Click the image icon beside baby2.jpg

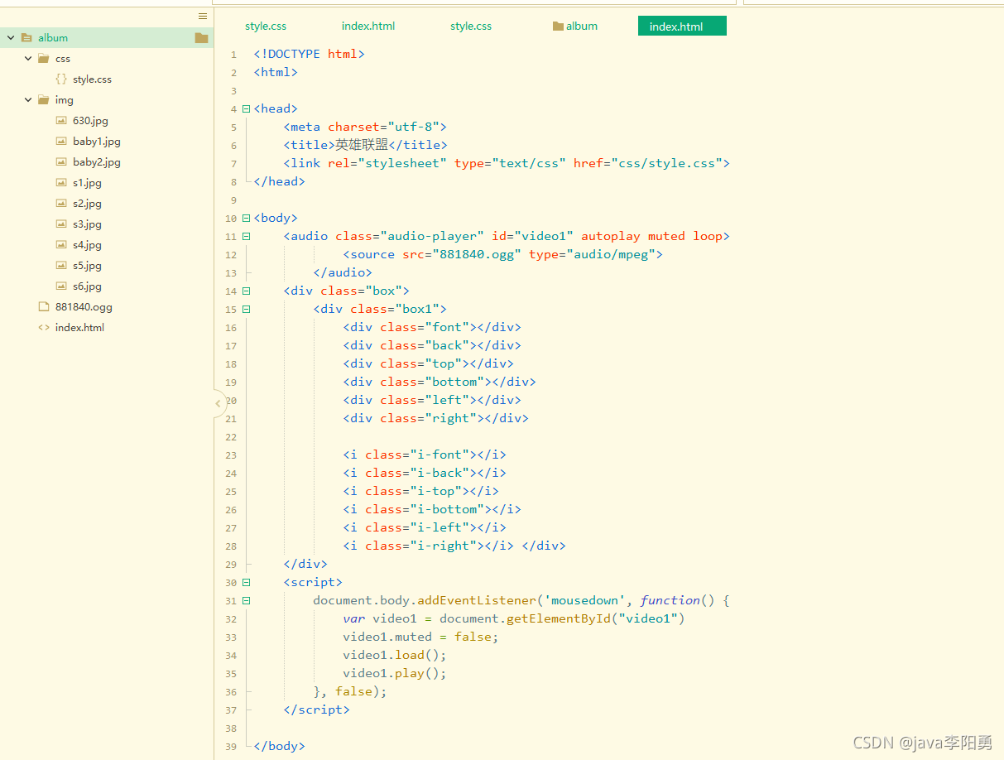tap(61, 161)
